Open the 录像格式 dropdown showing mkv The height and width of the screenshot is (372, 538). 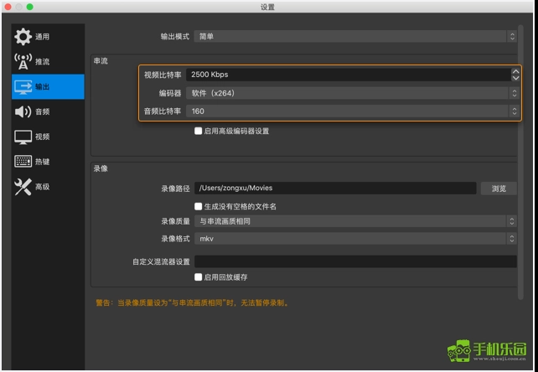click(x=355, y=239)
